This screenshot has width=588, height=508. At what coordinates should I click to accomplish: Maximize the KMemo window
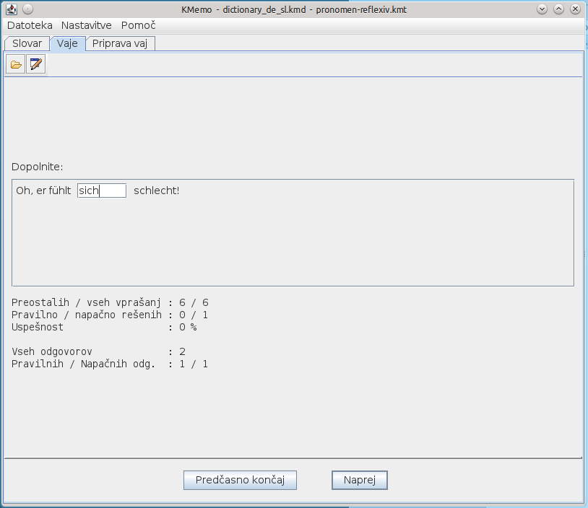[559, 9]
